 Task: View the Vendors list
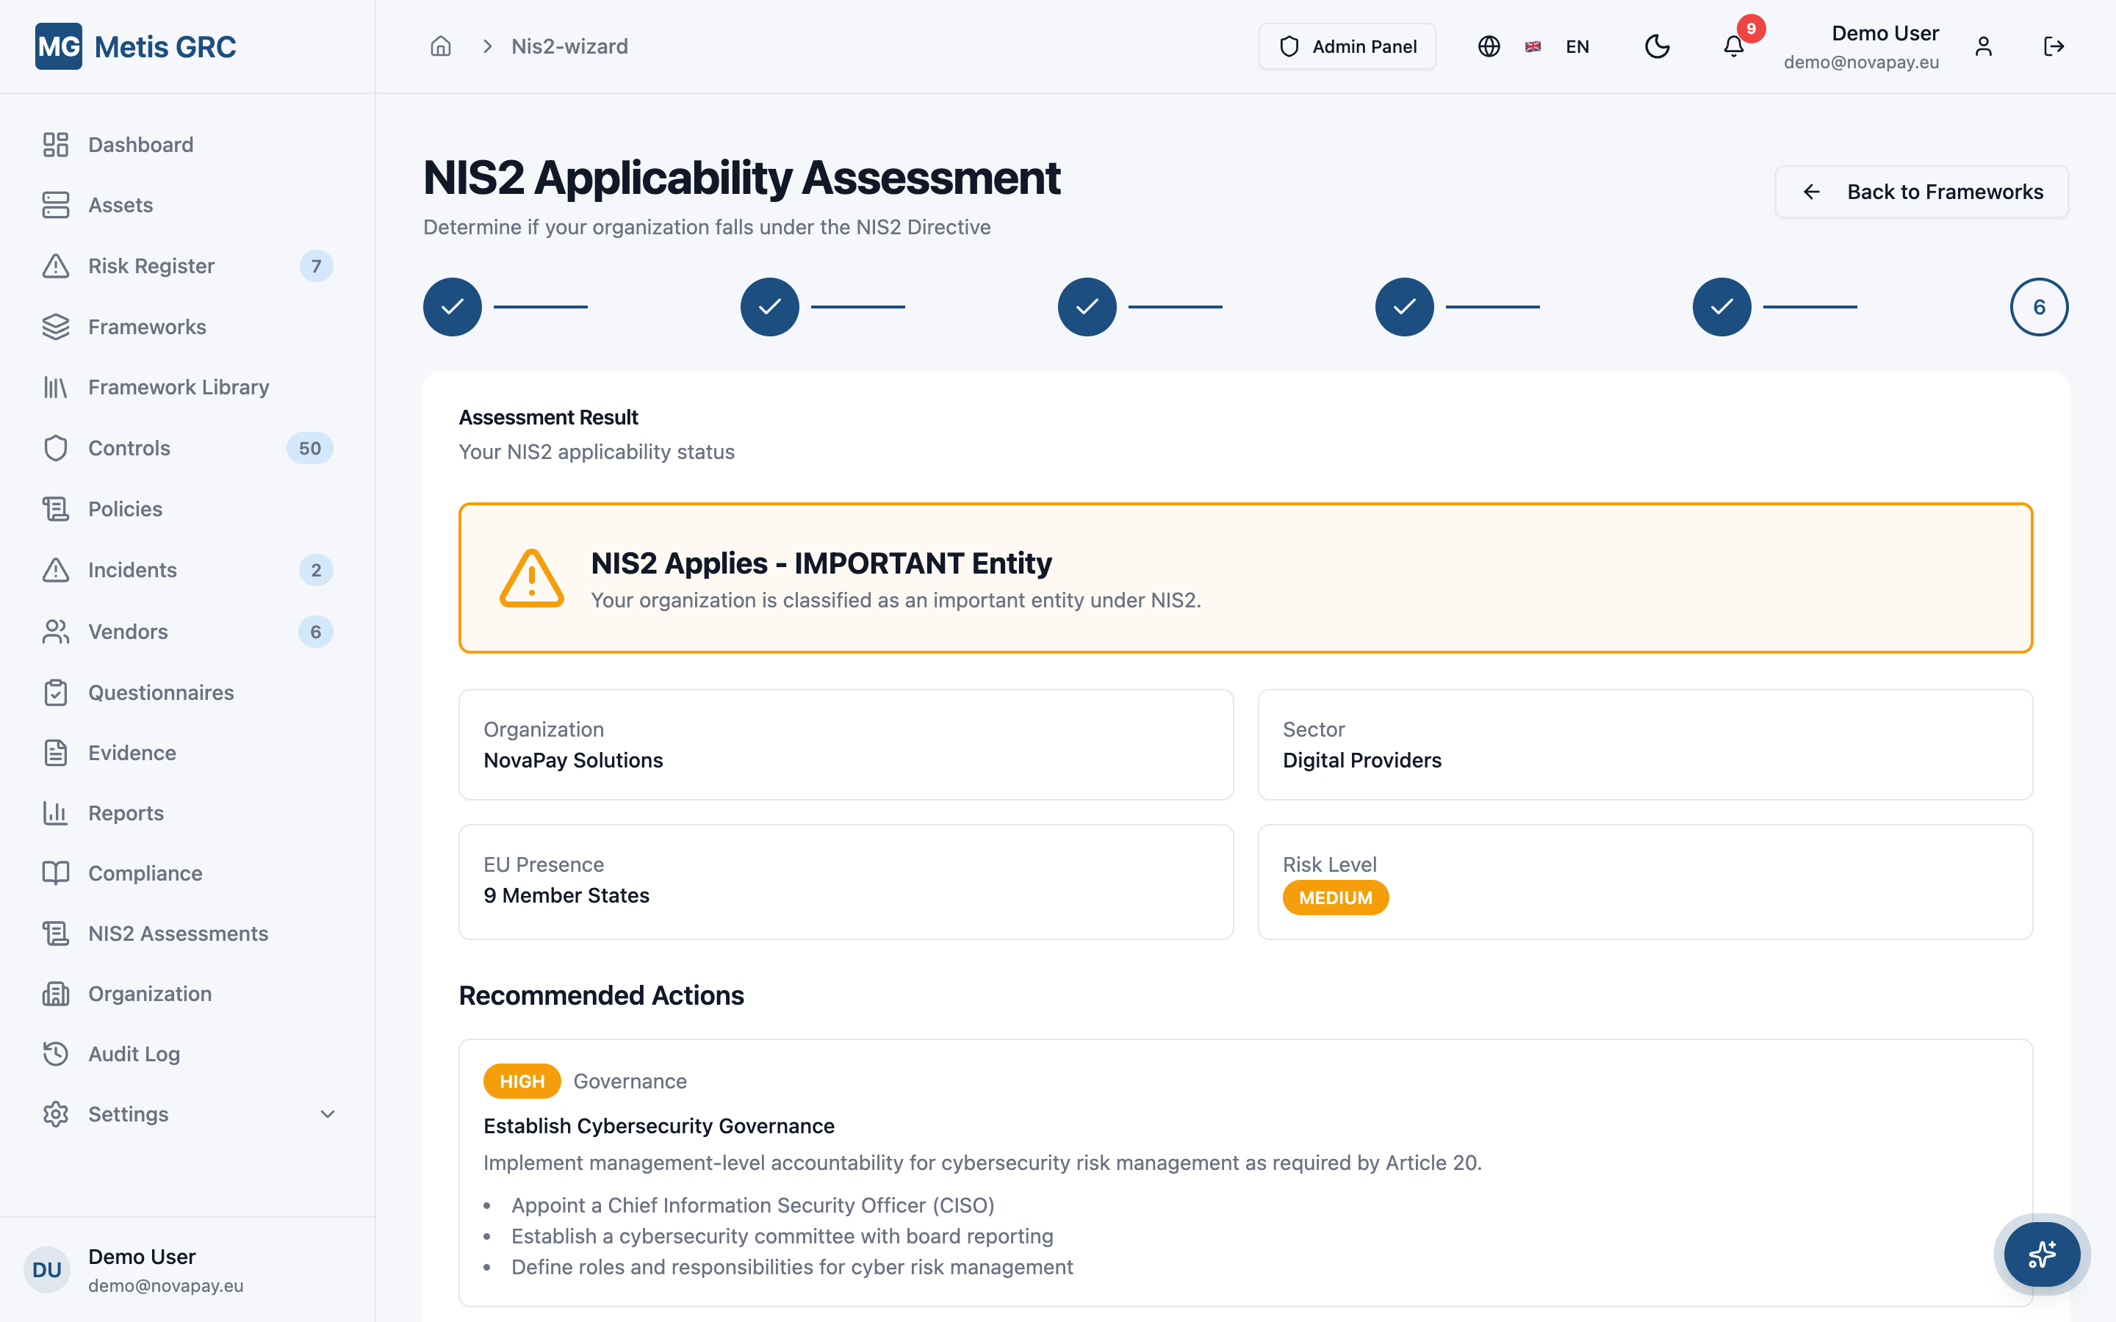coord(128,632)
